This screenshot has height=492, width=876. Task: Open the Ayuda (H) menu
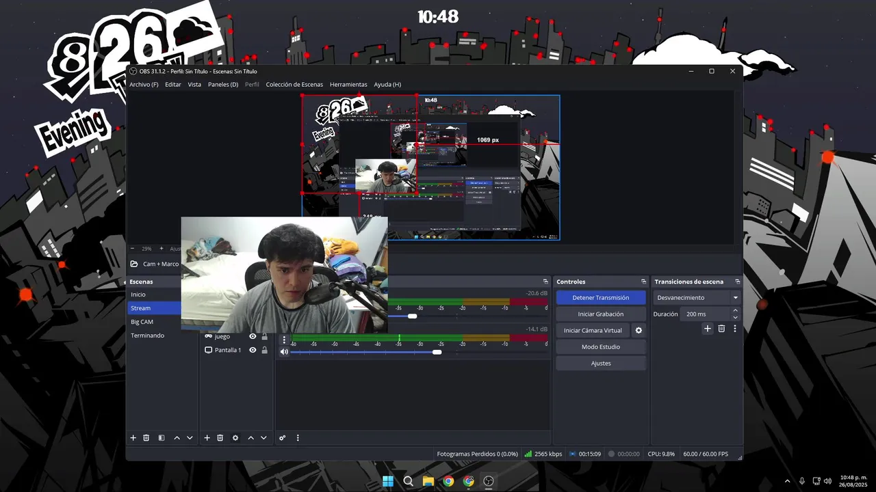(387, 85)
